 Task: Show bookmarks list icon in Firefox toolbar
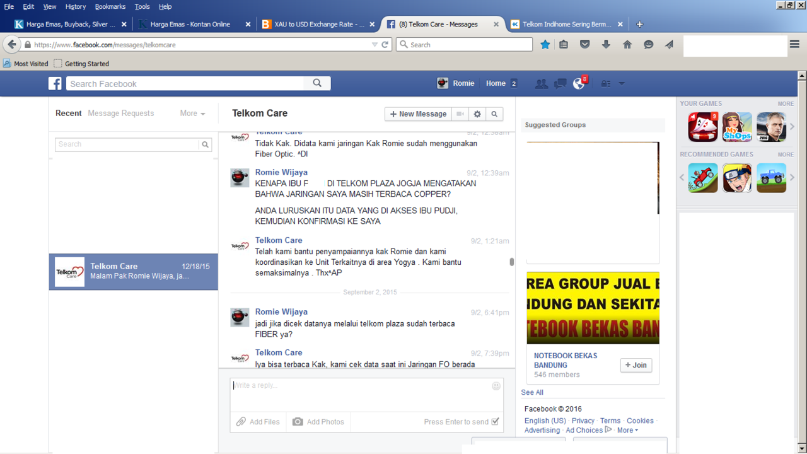click(564, 45)
